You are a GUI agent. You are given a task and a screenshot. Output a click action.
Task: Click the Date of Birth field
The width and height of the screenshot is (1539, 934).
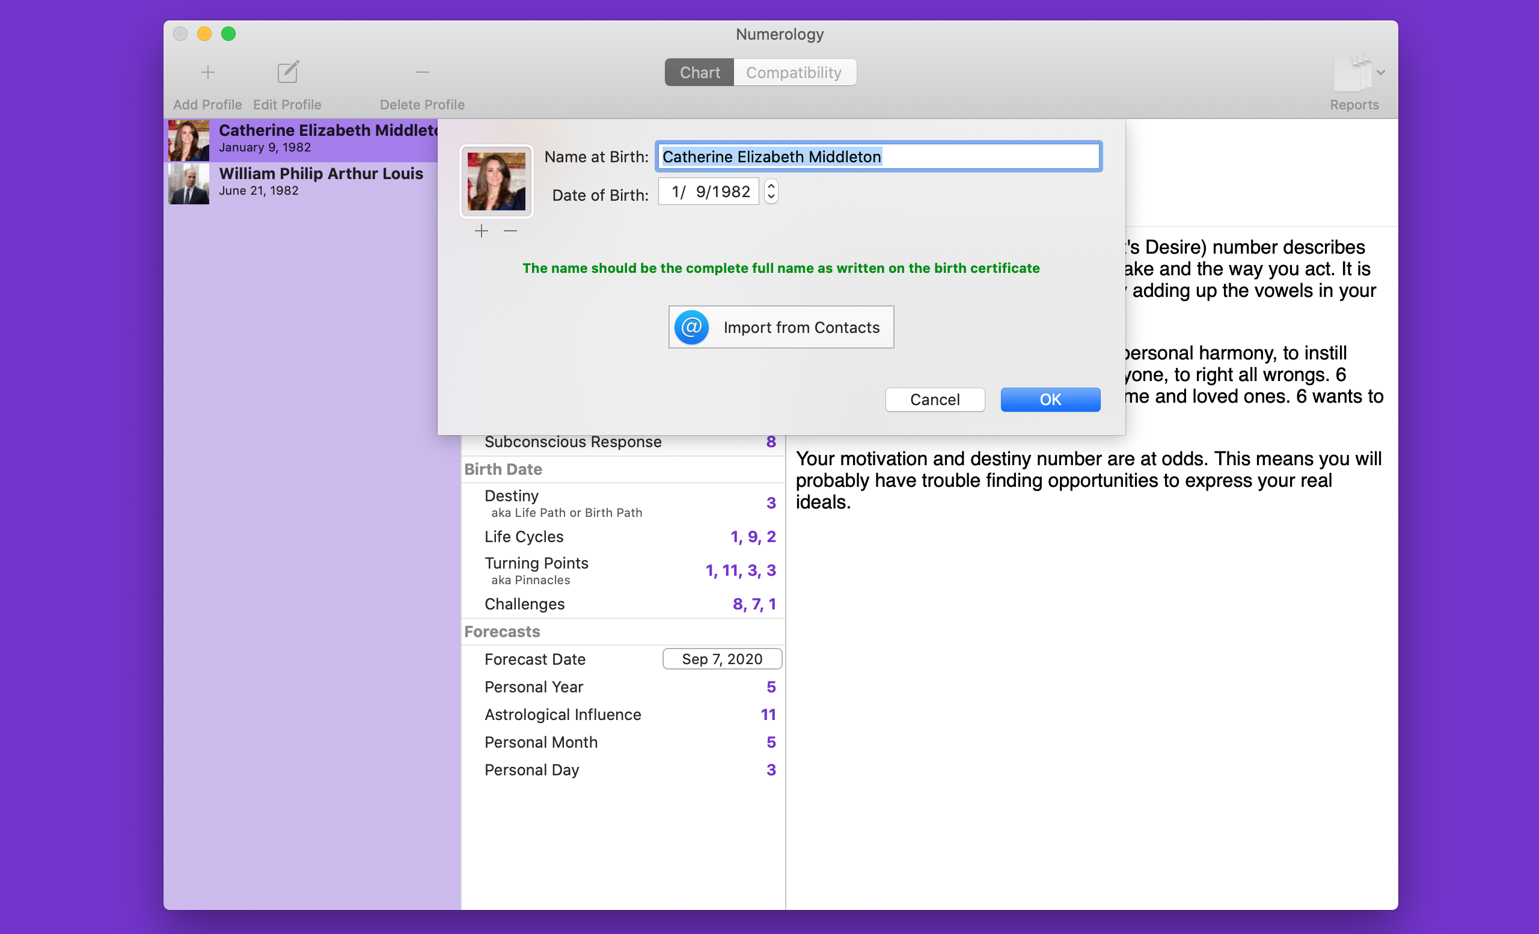pos(708,192)
